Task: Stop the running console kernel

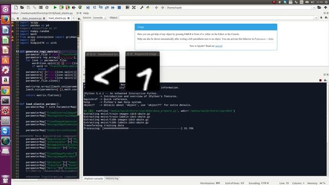Action: tap(320, 80)
